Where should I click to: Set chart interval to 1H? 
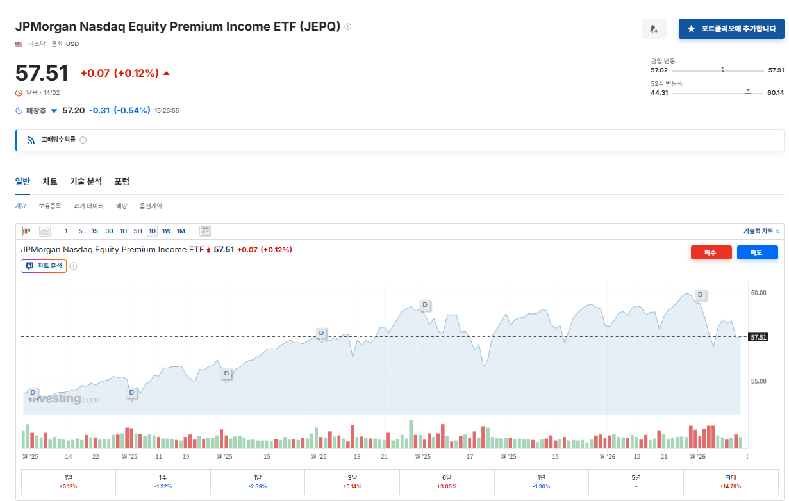123,231
